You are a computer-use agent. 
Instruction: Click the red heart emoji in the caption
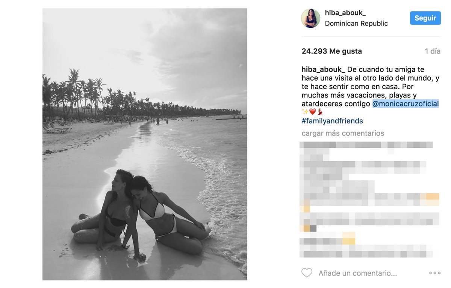[x=312, y=112]
